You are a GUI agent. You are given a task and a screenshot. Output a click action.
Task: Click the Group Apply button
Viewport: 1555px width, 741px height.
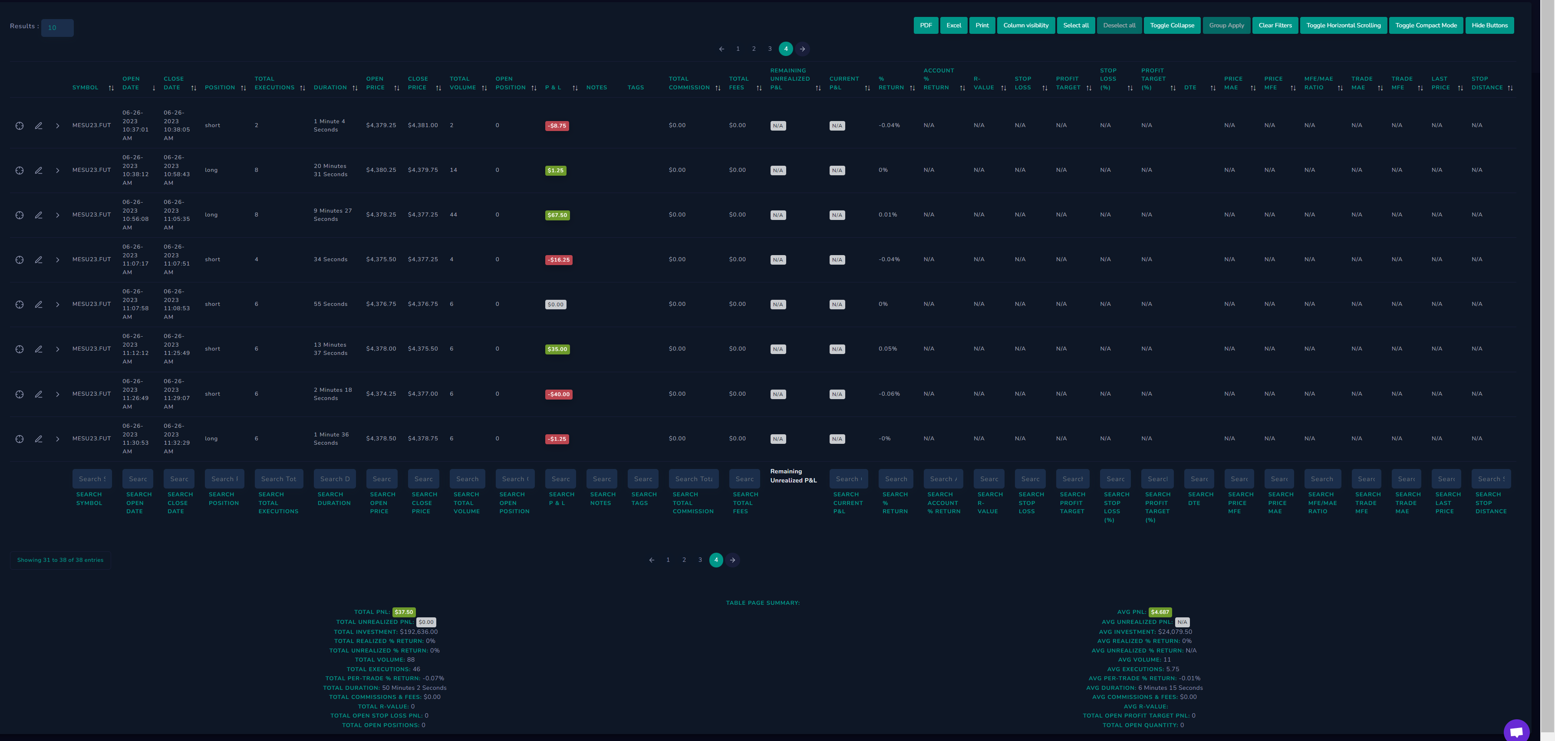[x=1227, y=25]
